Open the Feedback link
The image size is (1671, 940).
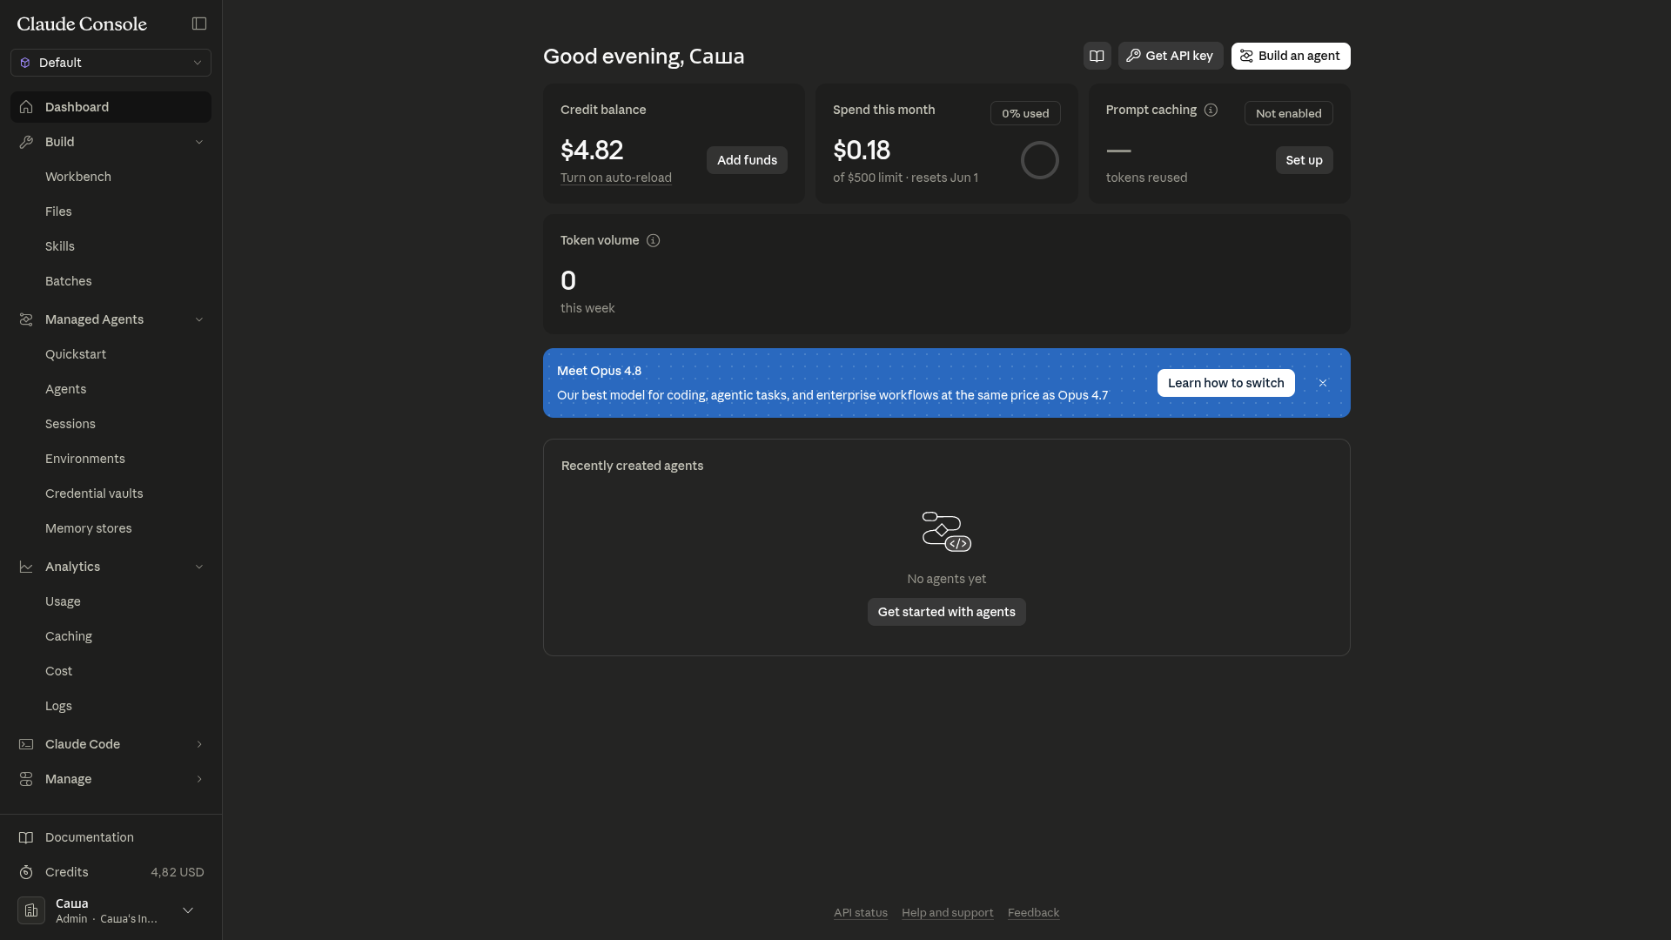[1033, 913]
